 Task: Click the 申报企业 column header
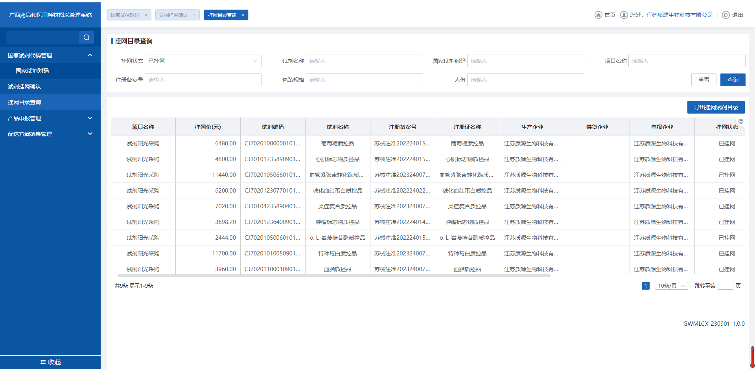pos(662,127)
